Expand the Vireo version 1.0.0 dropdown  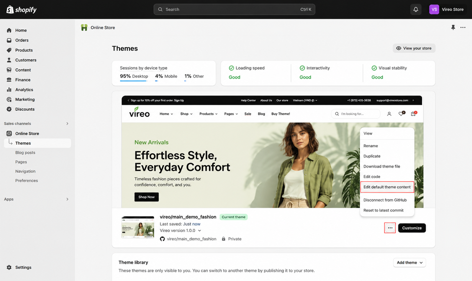199,231
